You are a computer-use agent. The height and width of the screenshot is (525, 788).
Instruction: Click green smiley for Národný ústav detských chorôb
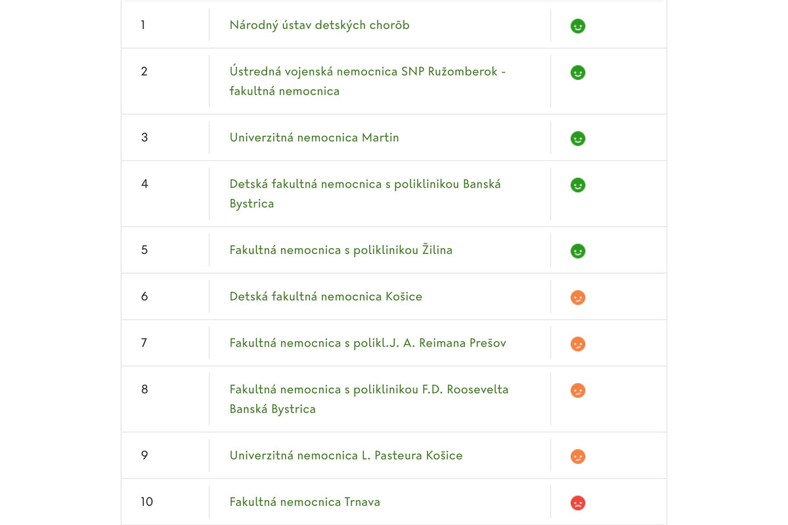(x=578, y=26)
